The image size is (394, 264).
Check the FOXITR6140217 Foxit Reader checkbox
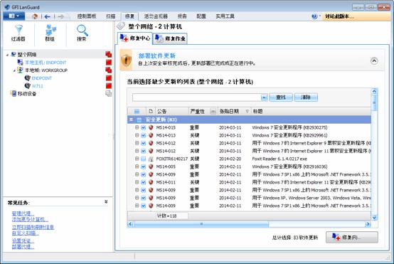143,159
